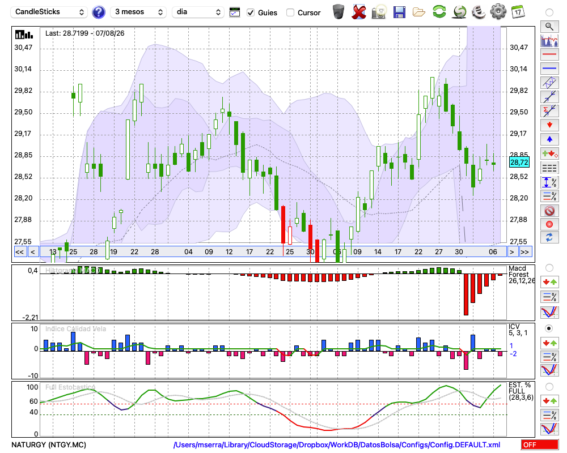
Task: Select the red horizontal line tool
Action: pyautogui.click(x=549, y=54)
